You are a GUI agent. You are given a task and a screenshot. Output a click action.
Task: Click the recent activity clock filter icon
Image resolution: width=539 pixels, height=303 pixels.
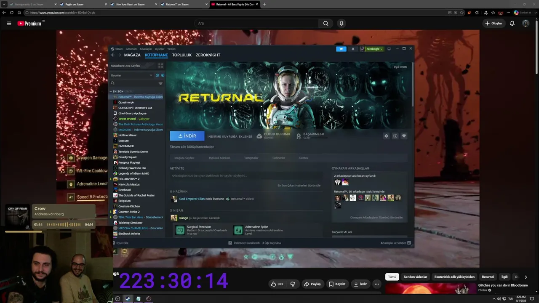tap(157, 75)
